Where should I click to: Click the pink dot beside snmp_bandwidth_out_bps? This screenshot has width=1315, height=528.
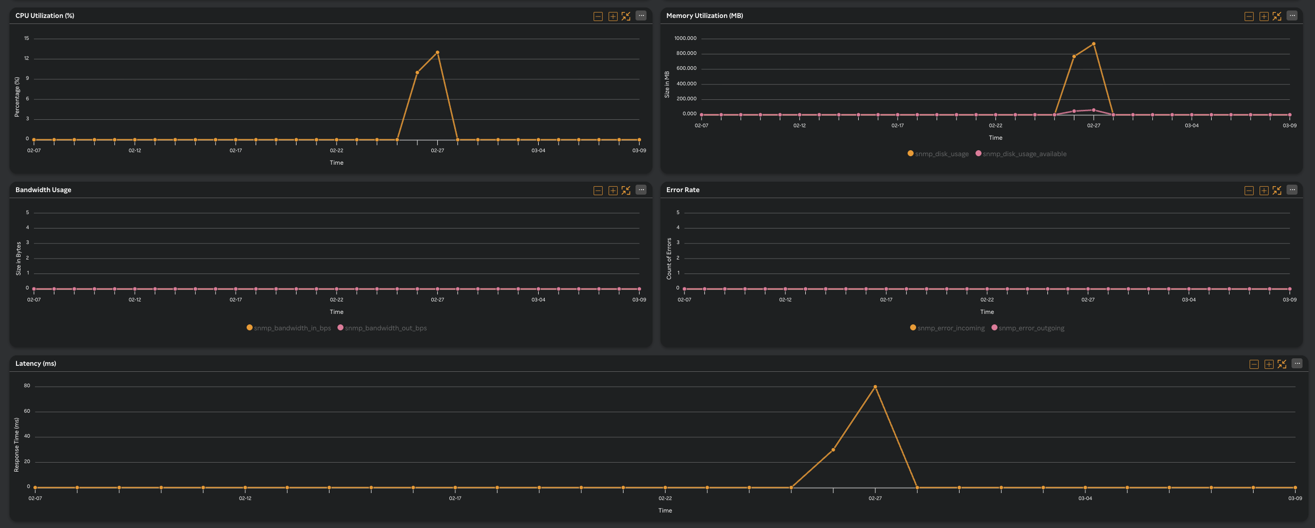coord(340,328)
